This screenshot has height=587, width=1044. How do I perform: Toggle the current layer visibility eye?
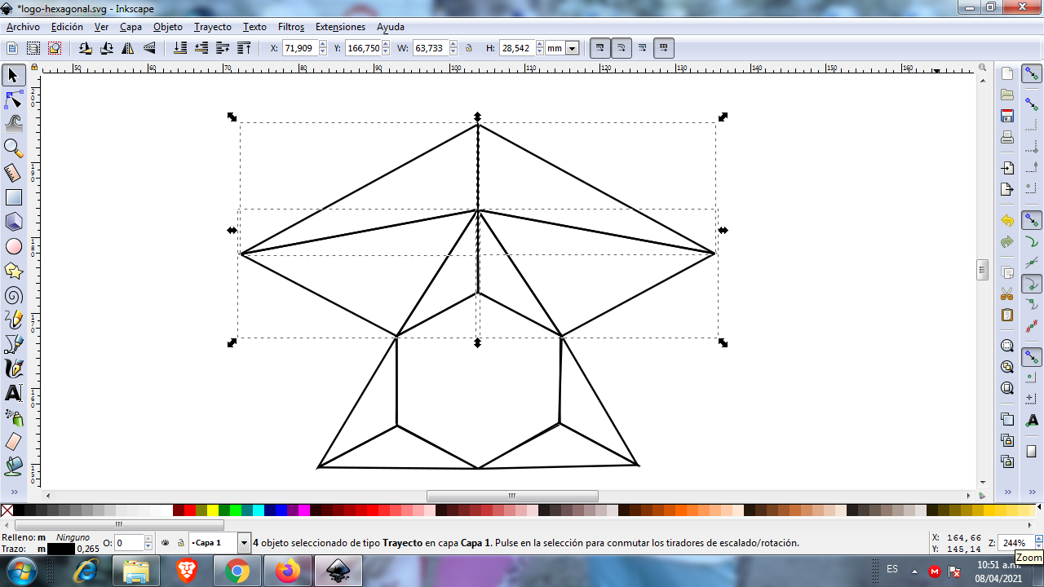click(x=166, y=542)
